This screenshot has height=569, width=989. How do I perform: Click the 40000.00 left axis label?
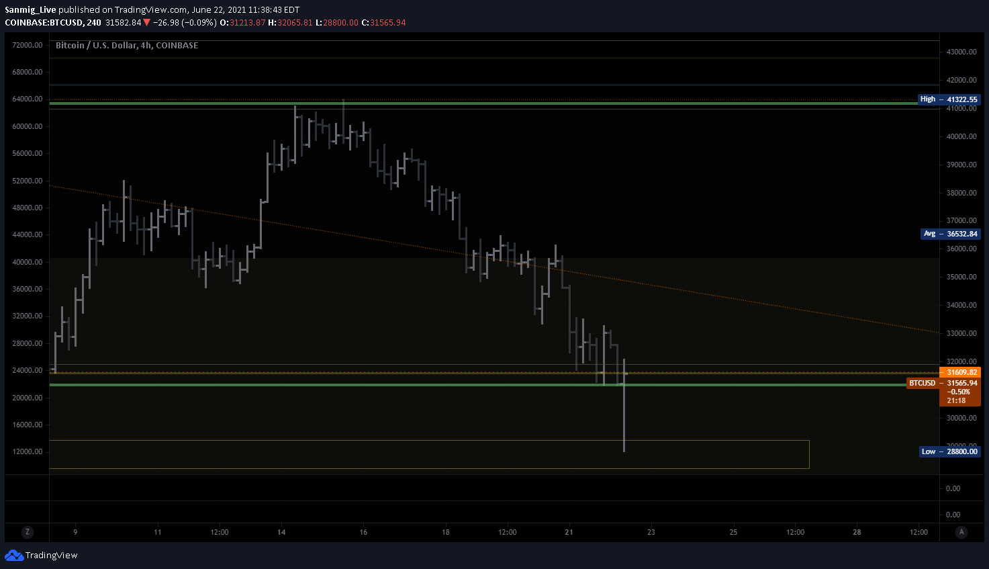pos(28,262)
